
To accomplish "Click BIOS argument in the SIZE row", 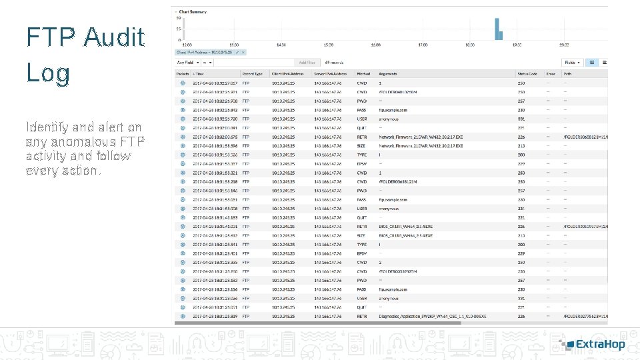I will [x=405, y=235].
